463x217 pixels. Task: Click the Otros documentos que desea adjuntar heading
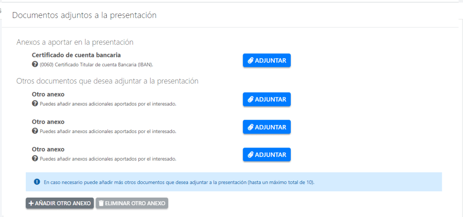tap(108, 81)
